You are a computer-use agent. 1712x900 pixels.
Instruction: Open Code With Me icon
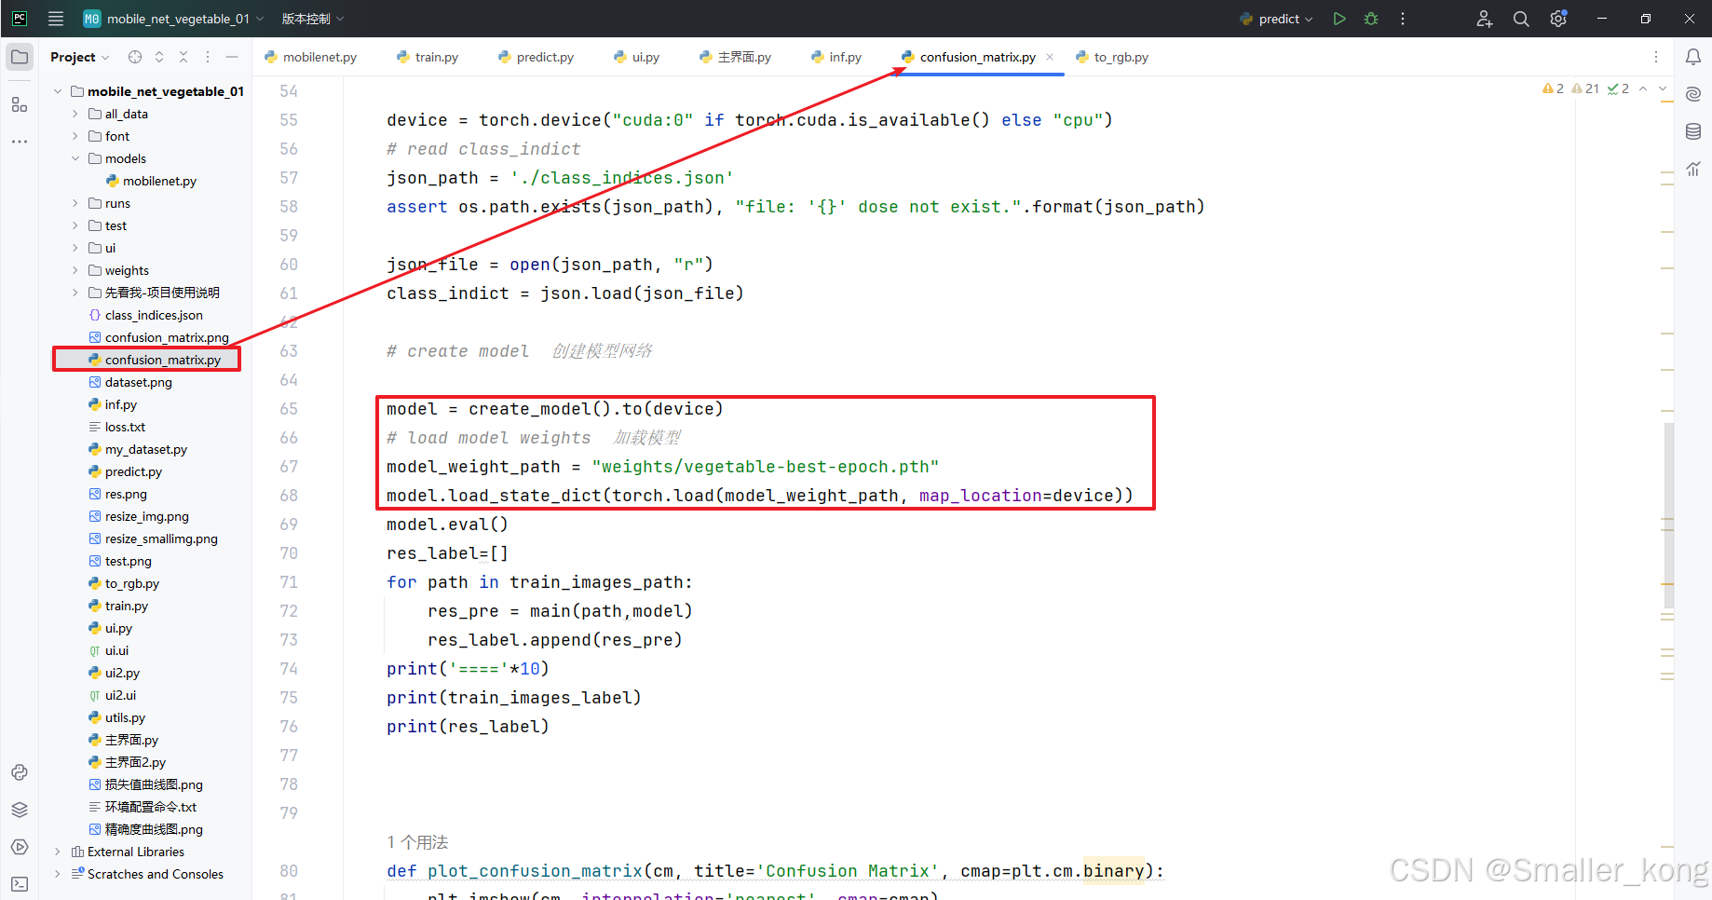1484,19
